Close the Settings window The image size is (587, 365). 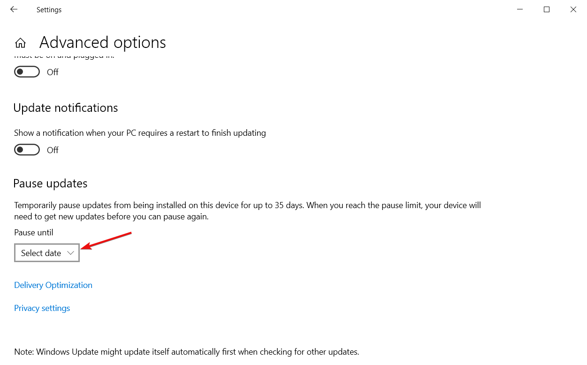pyautogui.click(x=573, y=9)
